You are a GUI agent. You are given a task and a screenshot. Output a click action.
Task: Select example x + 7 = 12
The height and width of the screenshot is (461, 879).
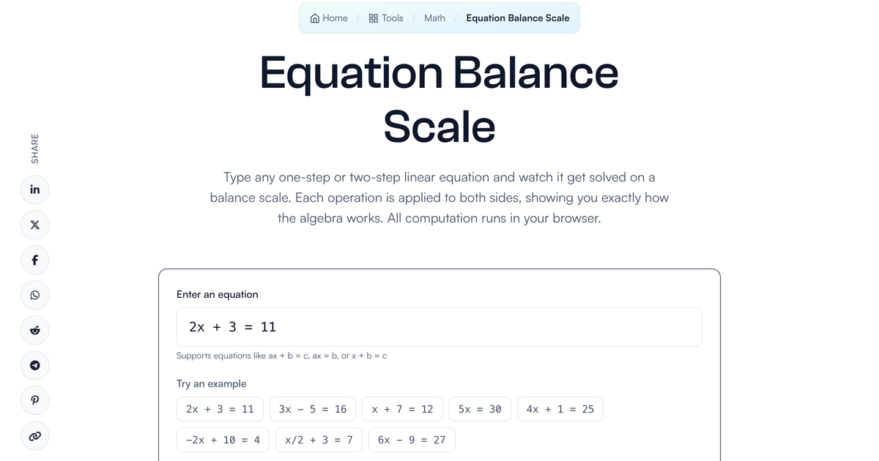[402, 409]
